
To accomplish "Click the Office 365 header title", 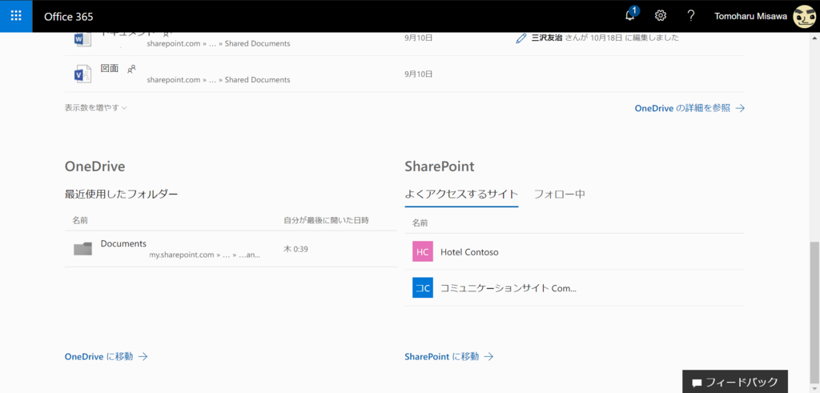I will point(69,17).
